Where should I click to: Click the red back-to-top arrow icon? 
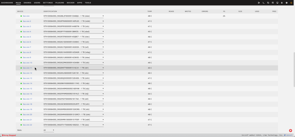click(x=291, y=131)
